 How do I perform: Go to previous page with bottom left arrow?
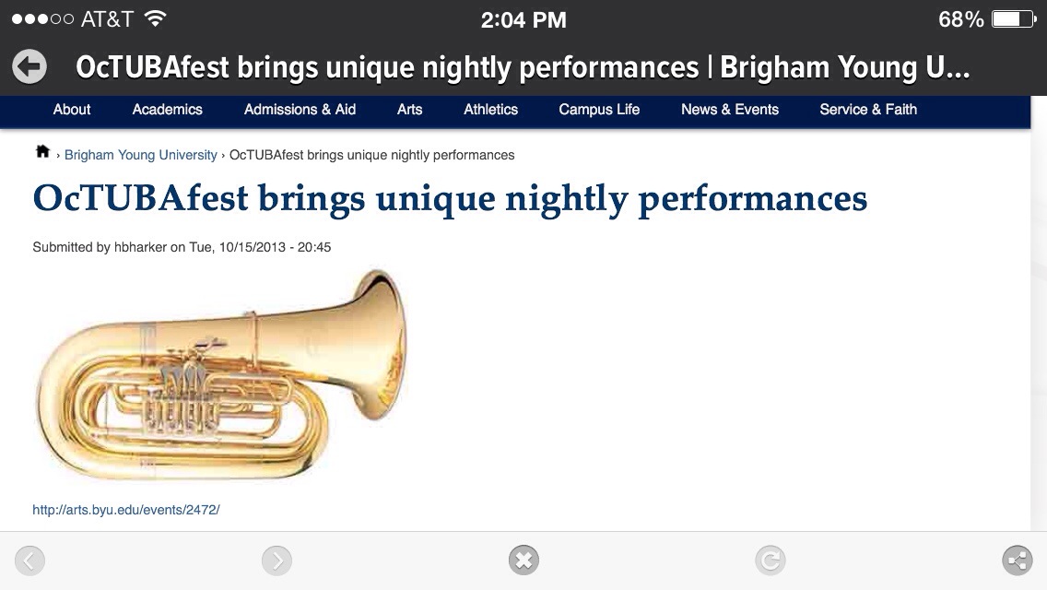pos(29,560)
